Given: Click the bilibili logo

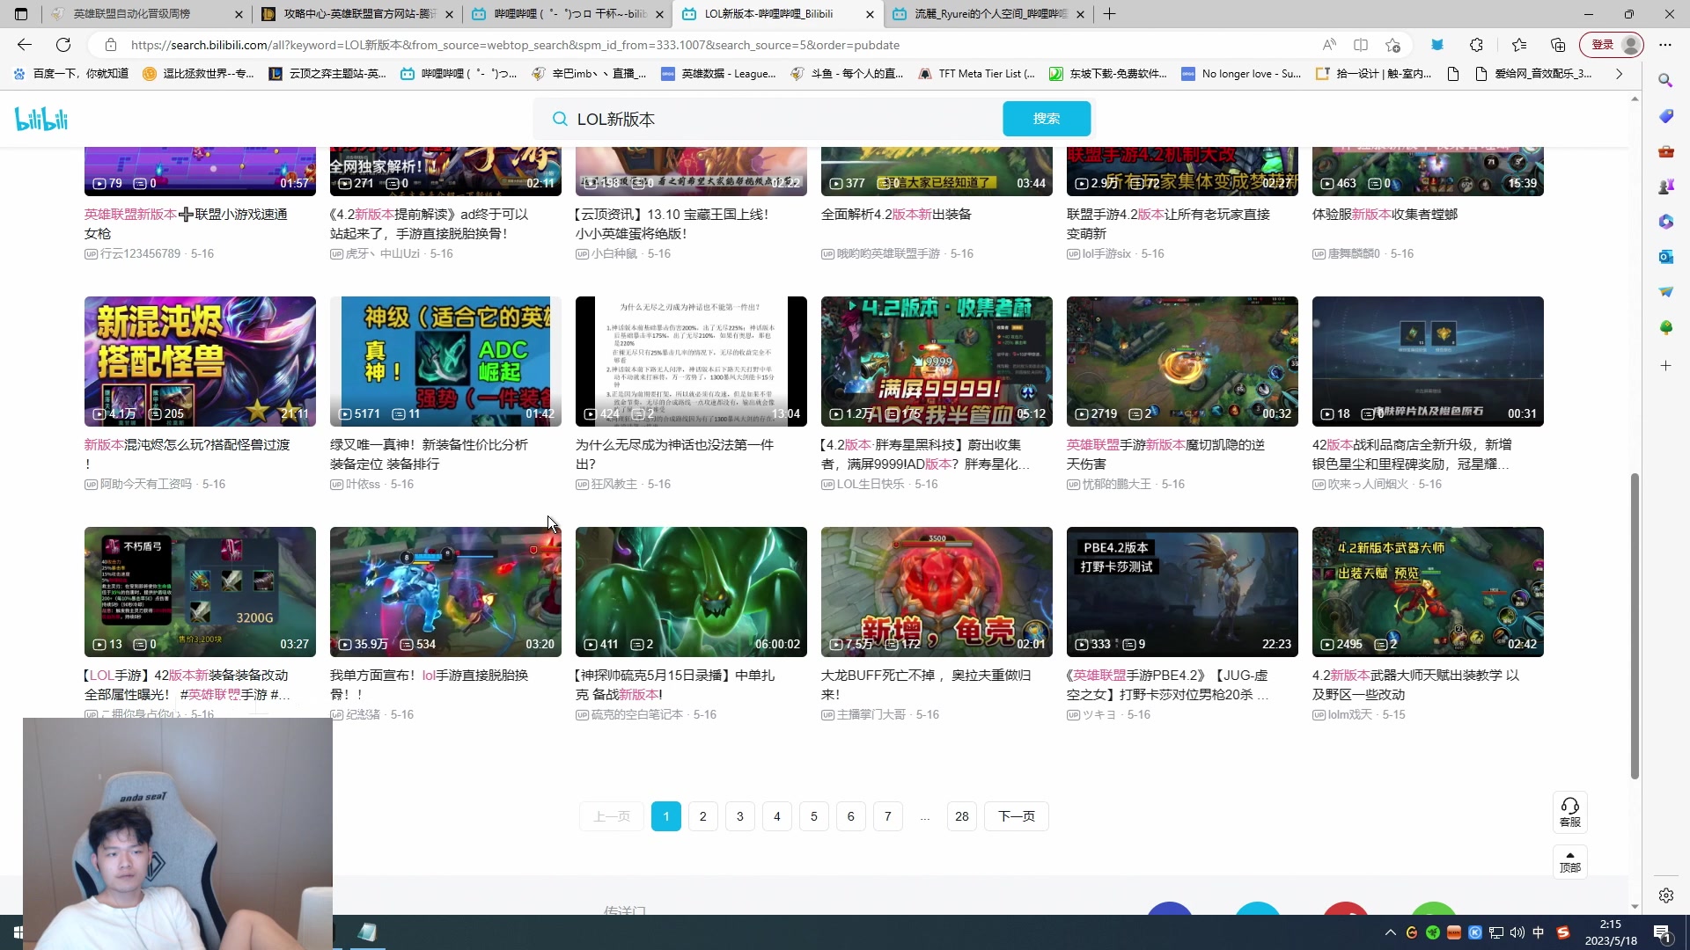Looking at the screenshot, I should tap(41, 119).
